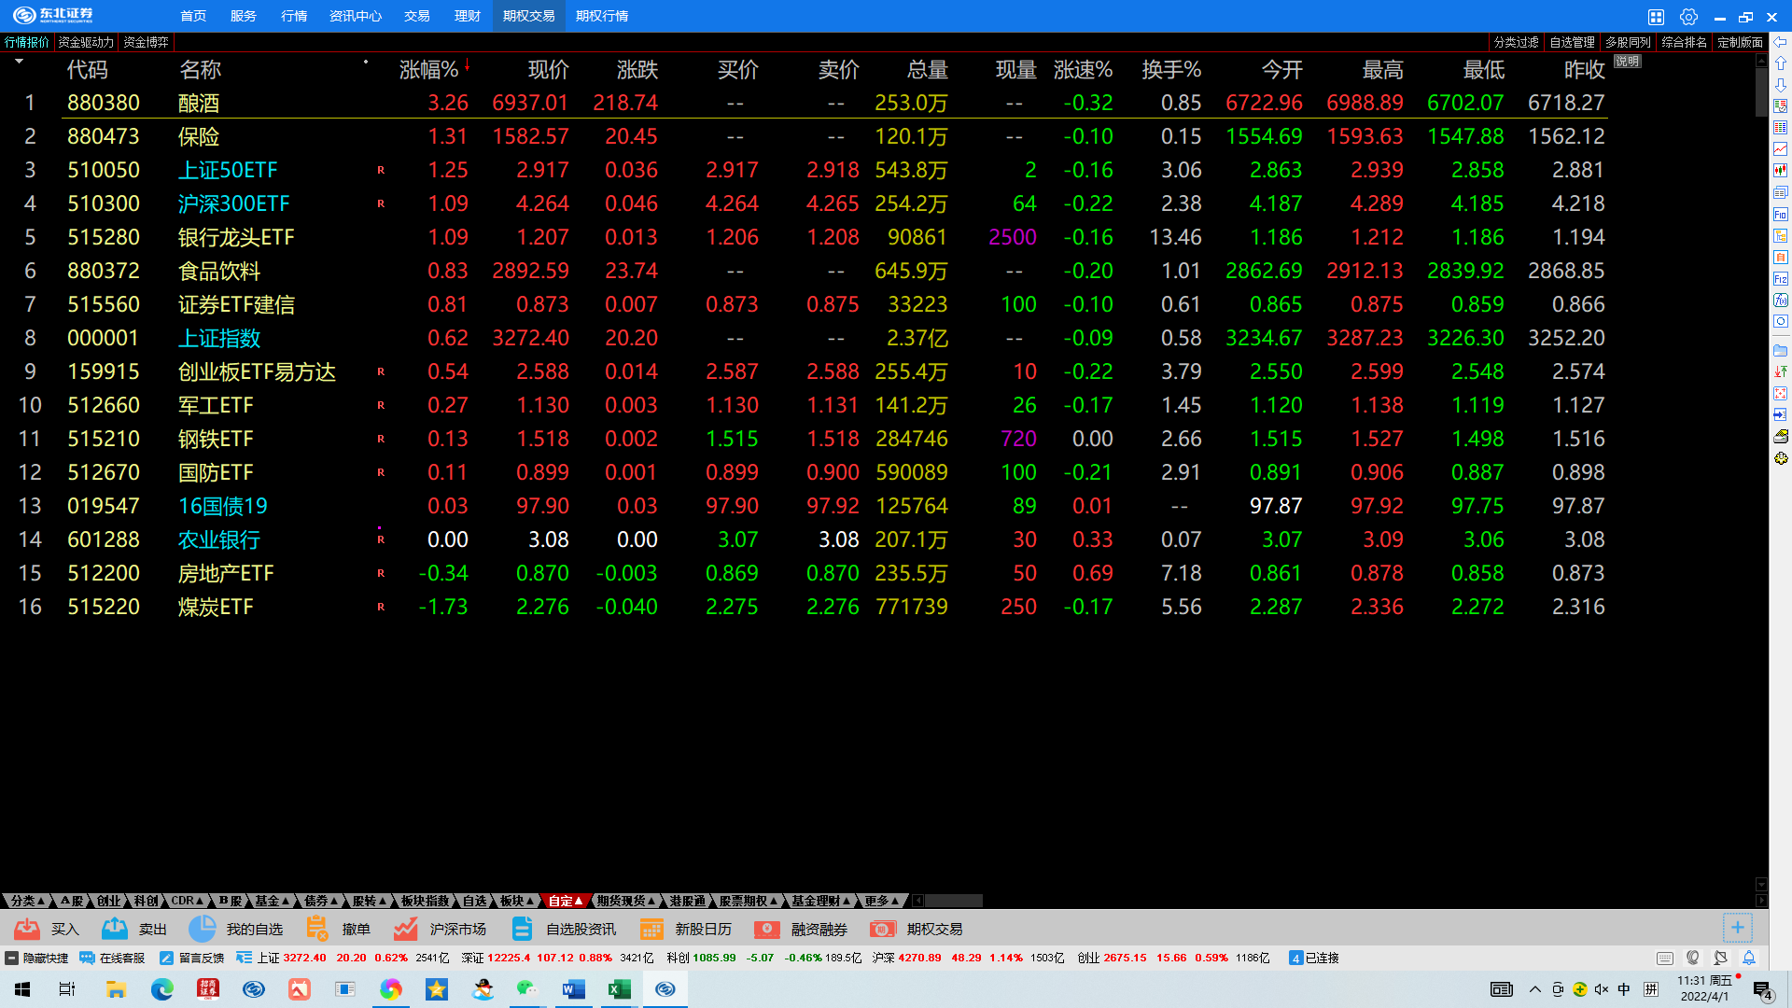This screenshot has height=1008, width=1792.
Task: Expand the 分类▲ category dropdown tab
Action: pos(27,901)
